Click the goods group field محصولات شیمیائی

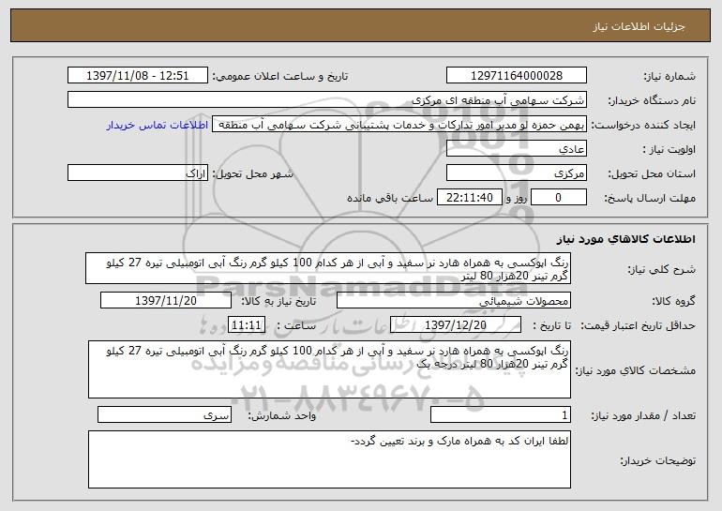pyautogui.click(x=454, y=301)
